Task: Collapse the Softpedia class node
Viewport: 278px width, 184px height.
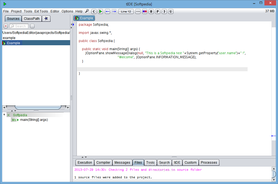Action: 4,115
